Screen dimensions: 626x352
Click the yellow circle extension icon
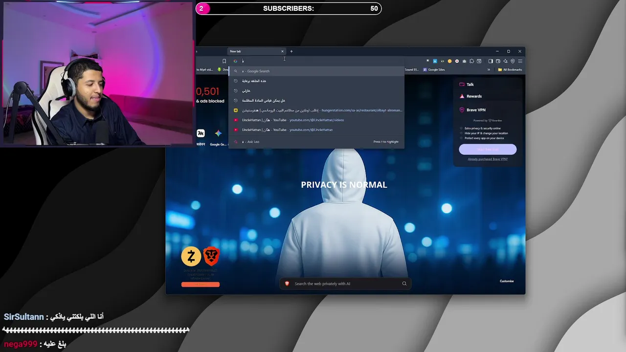450,61
